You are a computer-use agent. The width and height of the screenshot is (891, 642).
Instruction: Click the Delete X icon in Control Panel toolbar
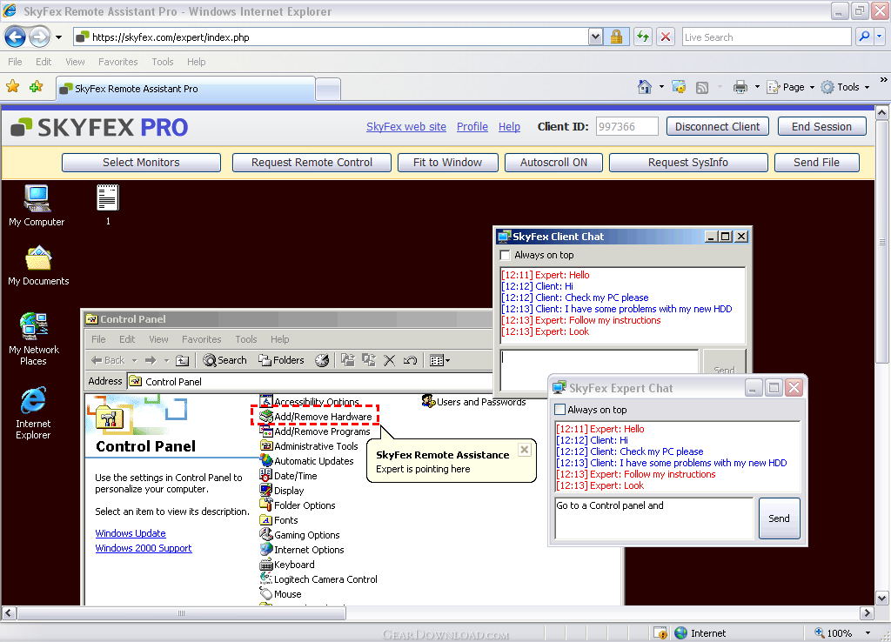tap(389, 360)
